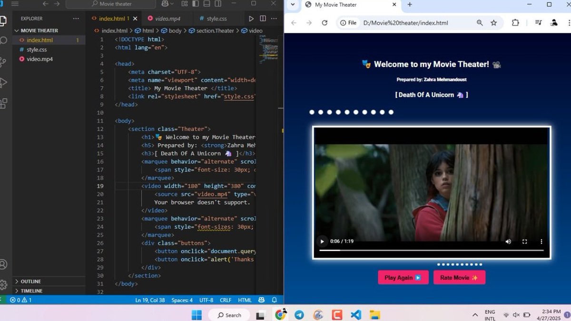Click the File site info chip

(348, 23)
